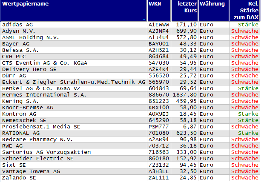Select WKN A3H3LL cell

(x=159, y=171)
